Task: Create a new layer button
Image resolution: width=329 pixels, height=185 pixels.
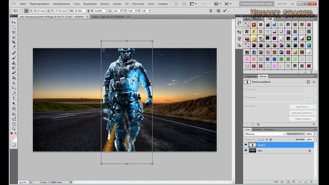Action: point(305,182)
